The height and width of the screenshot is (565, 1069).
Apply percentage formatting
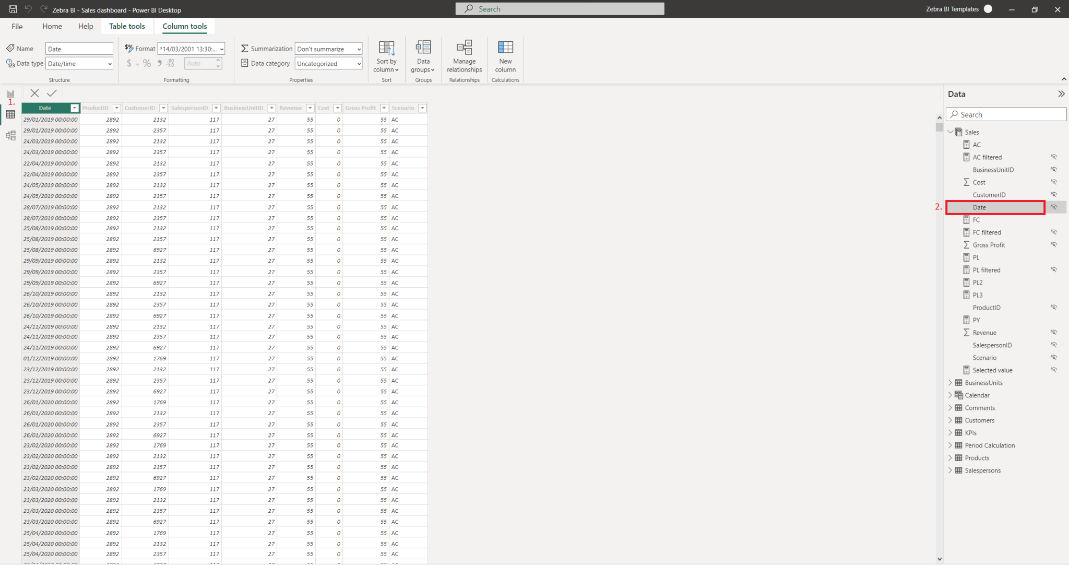click(147, 63)
